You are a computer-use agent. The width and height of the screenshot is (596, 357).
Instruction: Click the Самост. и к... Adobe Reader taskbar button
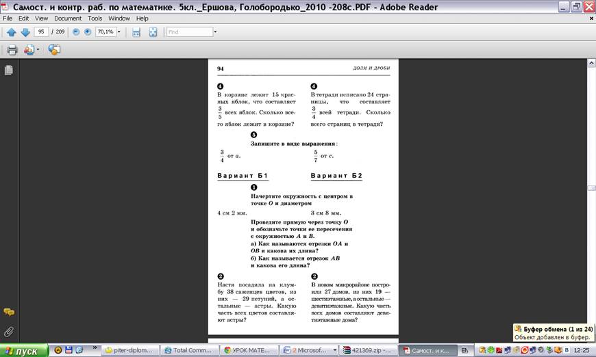point(427,350)
